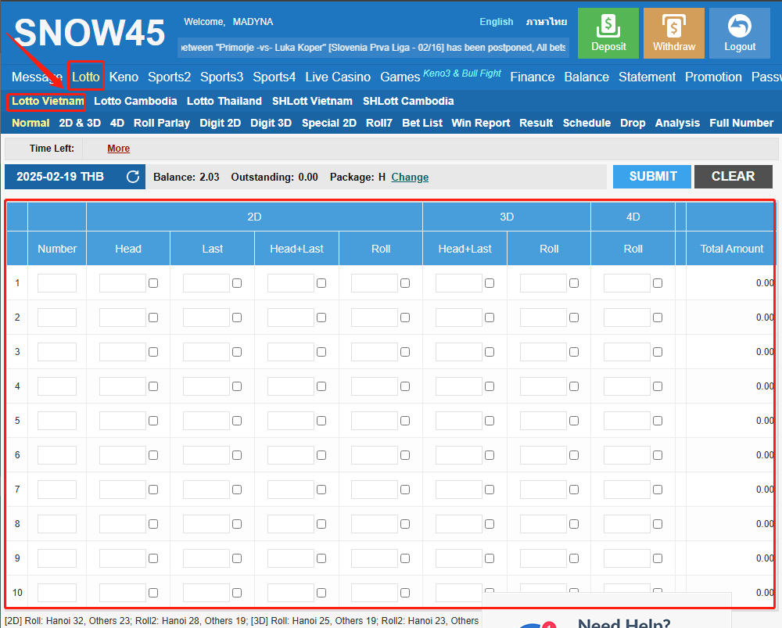Open the Withdraw icon button
The width and height of the screenshot is (782, 628).
673,33
